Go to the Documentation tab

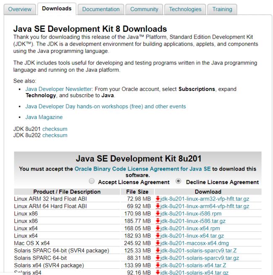tap(101, 9)
